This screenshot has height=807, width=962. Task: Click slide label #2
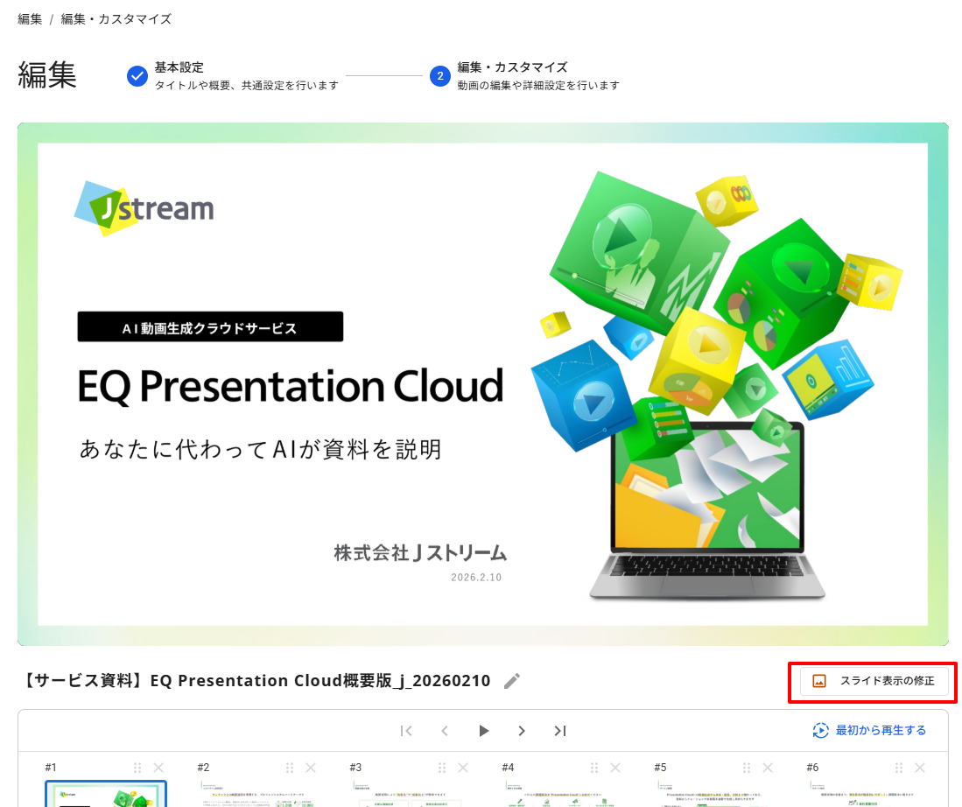203,768
